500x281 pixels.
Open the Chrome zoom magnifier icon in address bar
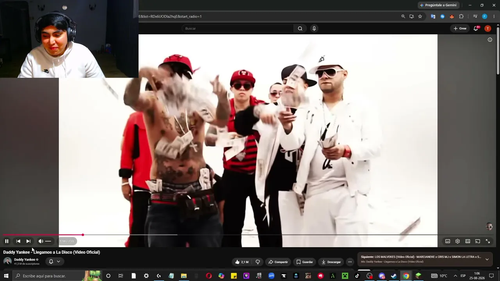click(x=403, y=16)
